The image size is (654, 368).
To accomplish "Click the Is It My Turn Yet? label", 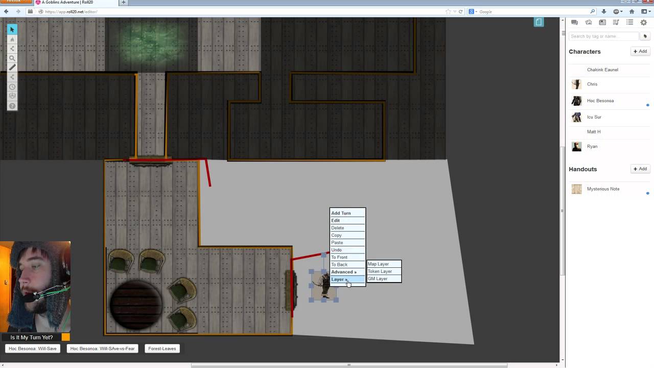I will [x=31, y=337].
